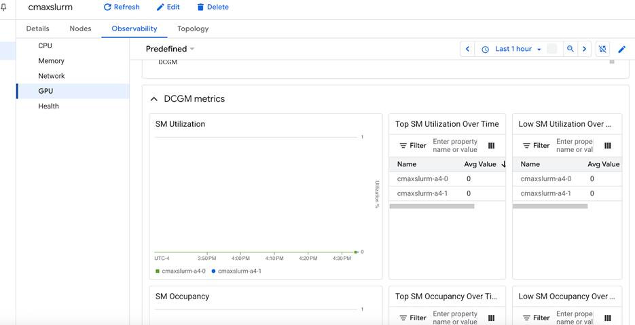
Task: Click filter input in Top SM Utilization table
Action: (455, 146)
